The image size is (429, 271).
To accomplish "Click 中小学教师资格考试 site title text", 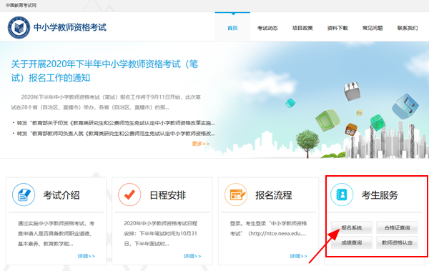I will tap(70, 27).
